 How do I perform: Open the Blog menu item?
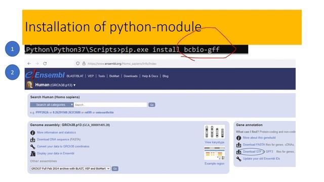(166, 76)
